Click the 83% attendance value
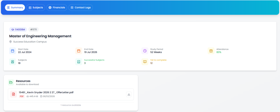 (x=219, y=52)
